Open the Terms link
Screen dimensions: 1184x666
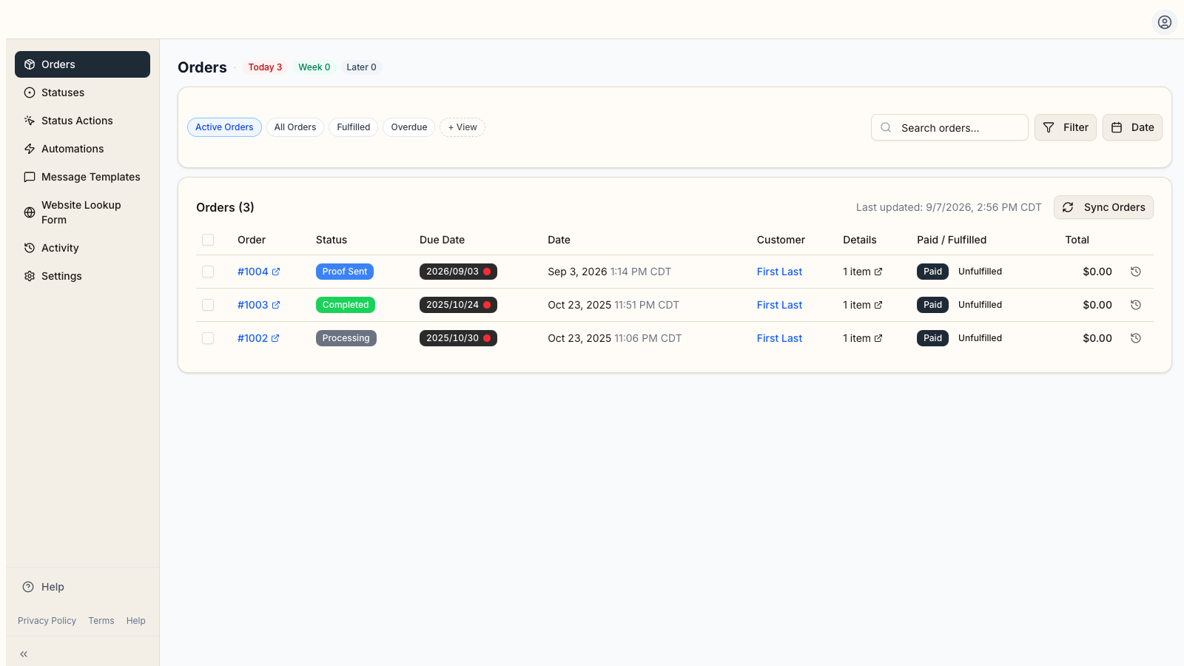pyautogui.click(x=101, y=621)
